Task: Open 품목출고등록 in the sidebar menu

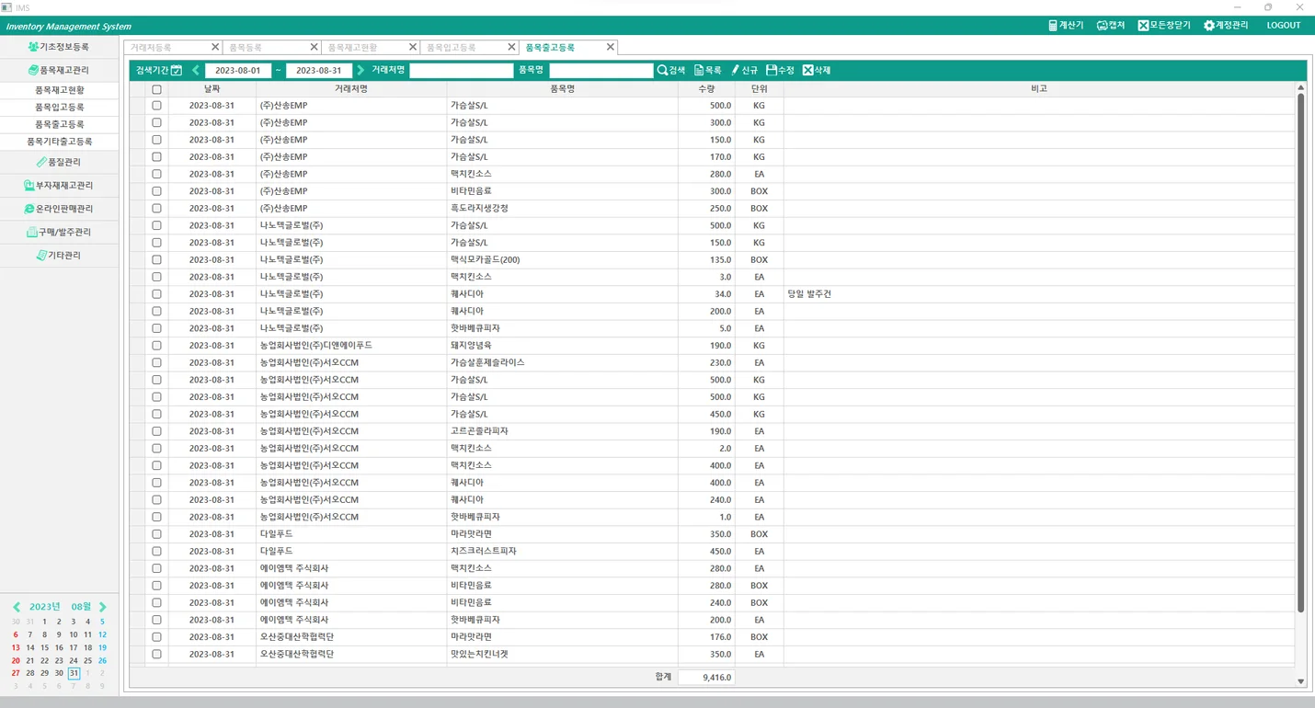Action: [59, 124]
